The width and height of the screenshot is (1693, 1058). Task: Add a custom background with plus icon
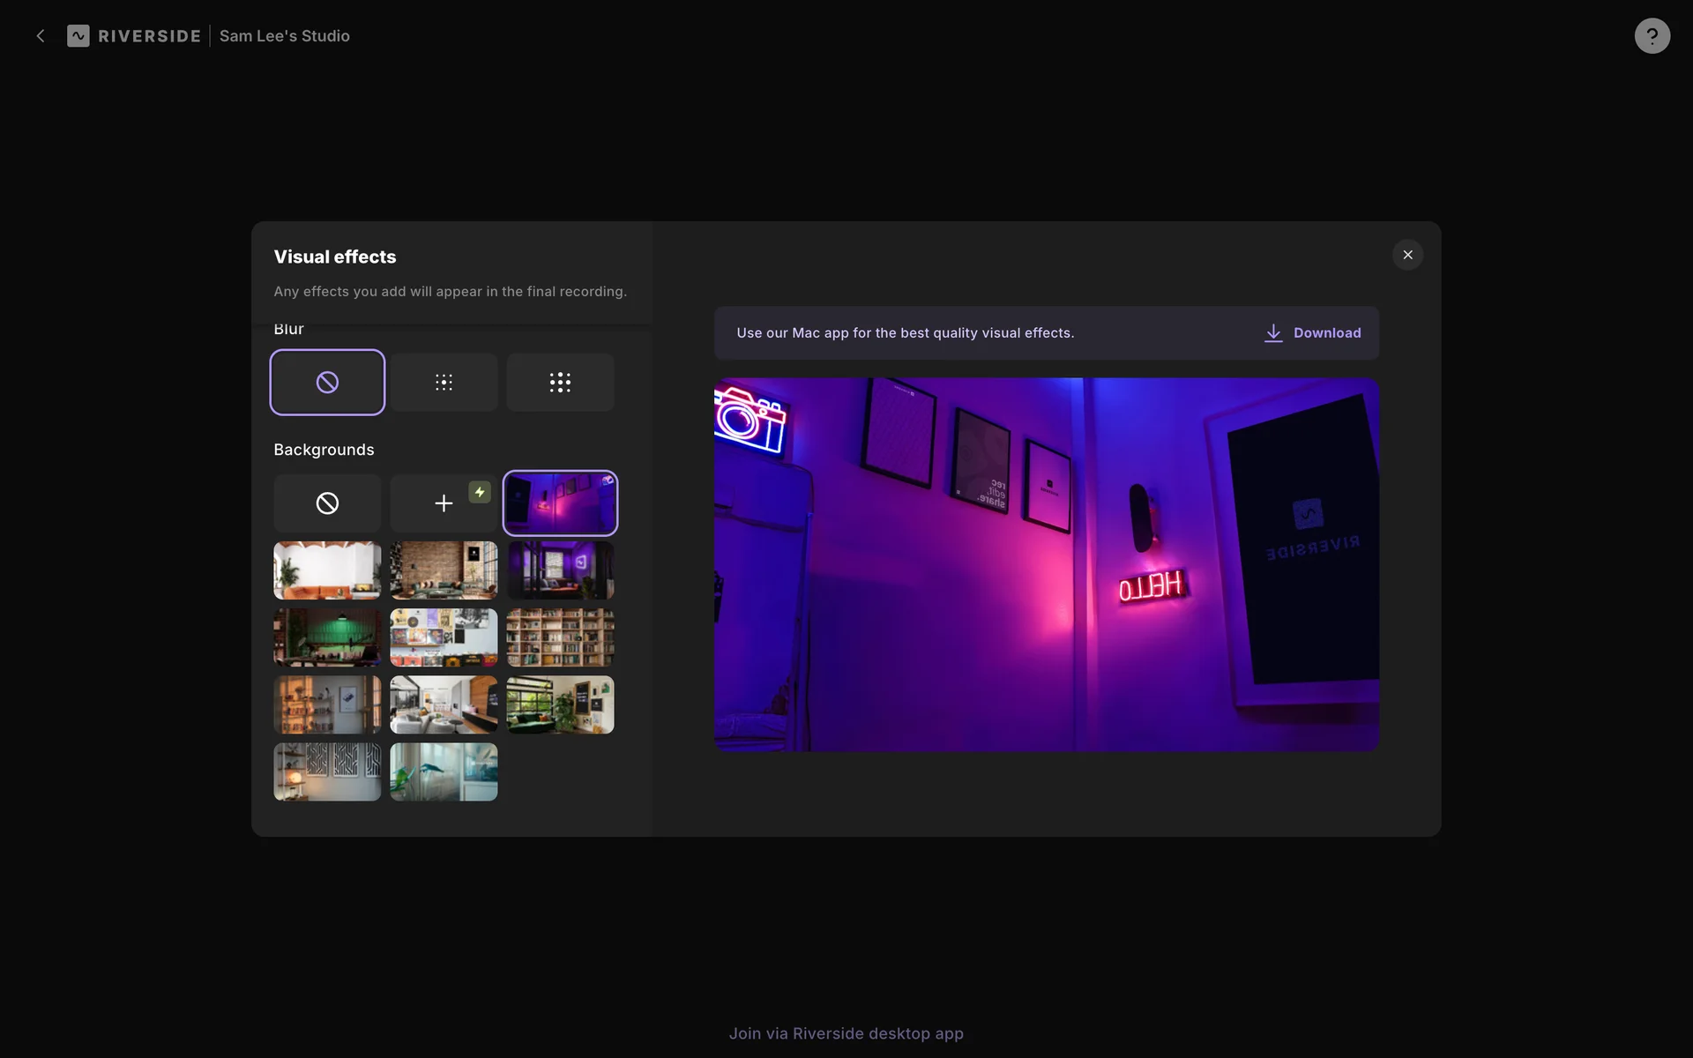[444, 503]
